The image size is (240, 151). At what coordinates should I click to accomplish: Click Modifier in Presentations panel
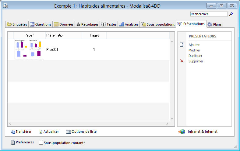point(194,50)
